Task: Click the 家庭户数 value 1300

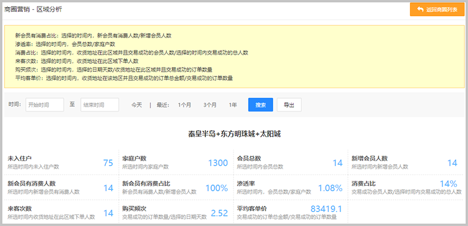Action: point(218,163)
